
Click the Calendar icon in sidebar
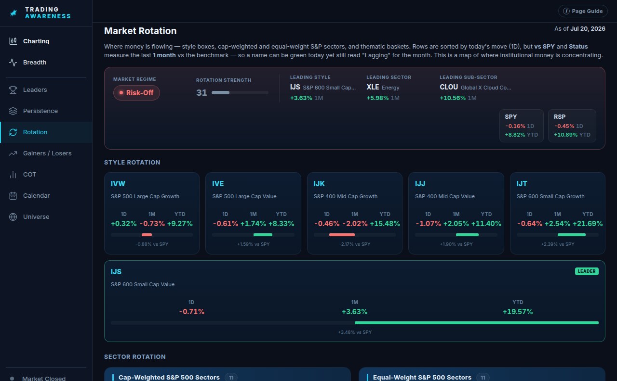pos(13,196)
